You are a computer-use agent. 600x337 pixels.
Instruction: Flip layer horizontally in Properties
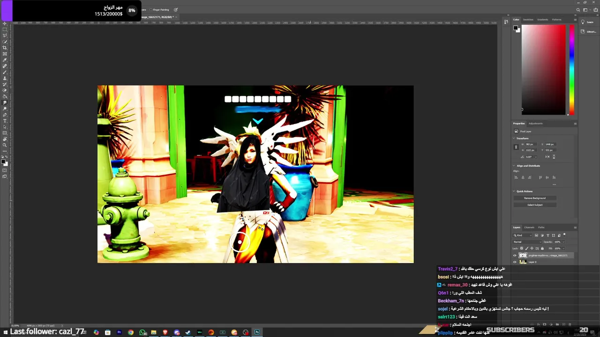click(547, 157)
